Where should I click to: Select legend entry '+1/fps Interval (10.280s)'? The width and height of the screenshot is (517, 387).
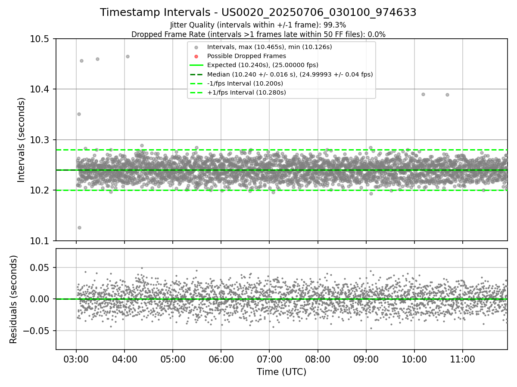[x=246, y=92]
